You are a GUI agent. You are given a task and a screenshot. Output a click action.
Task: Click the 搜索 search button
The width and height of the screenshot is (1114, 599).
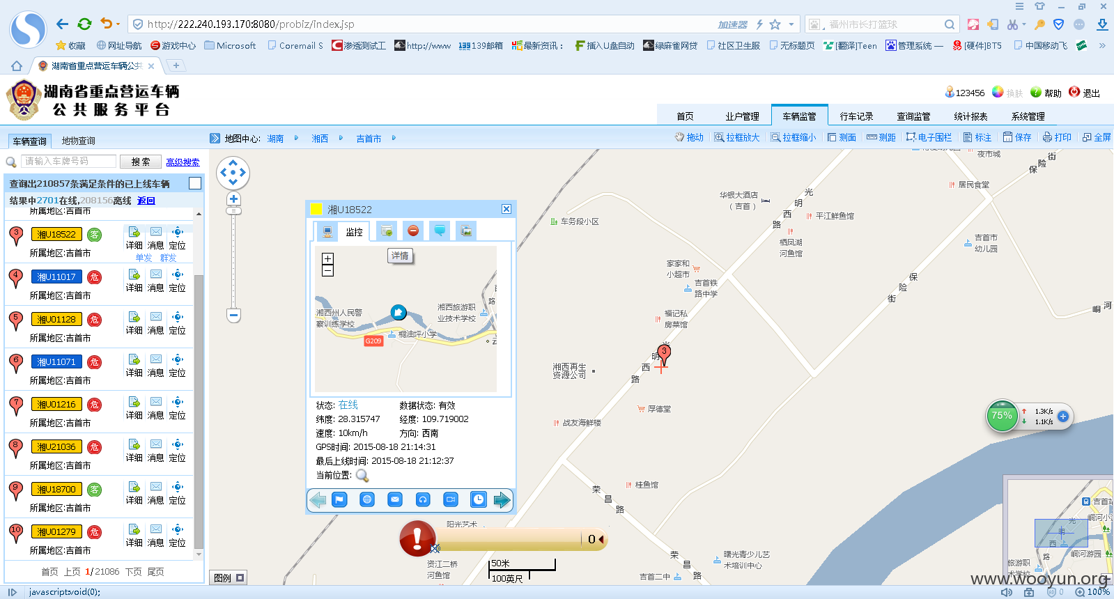141,162
